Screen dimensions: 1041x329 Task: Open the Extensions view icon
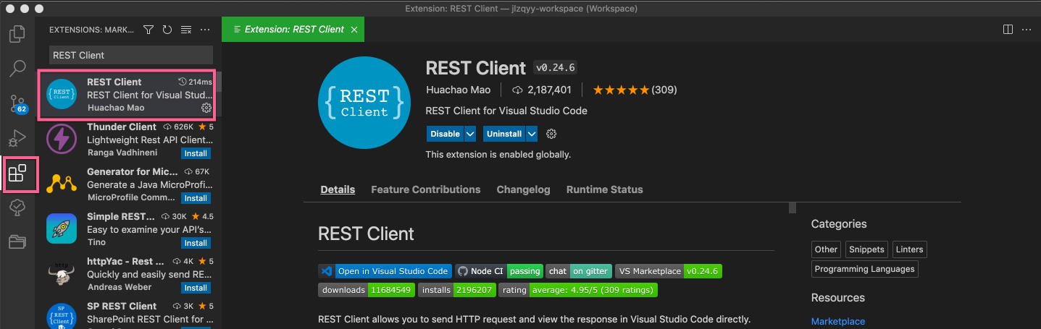[x=17, y=174]
